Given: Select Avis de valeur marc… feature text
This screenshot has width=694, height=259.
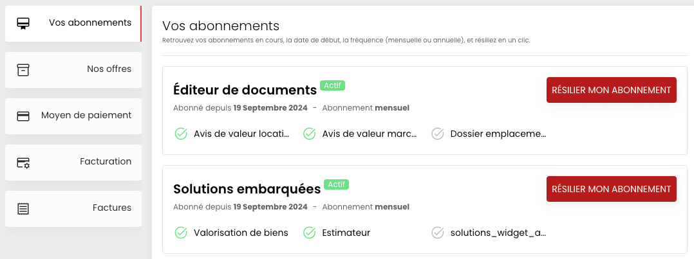Looking at the screenshot, I should (370, 134).
